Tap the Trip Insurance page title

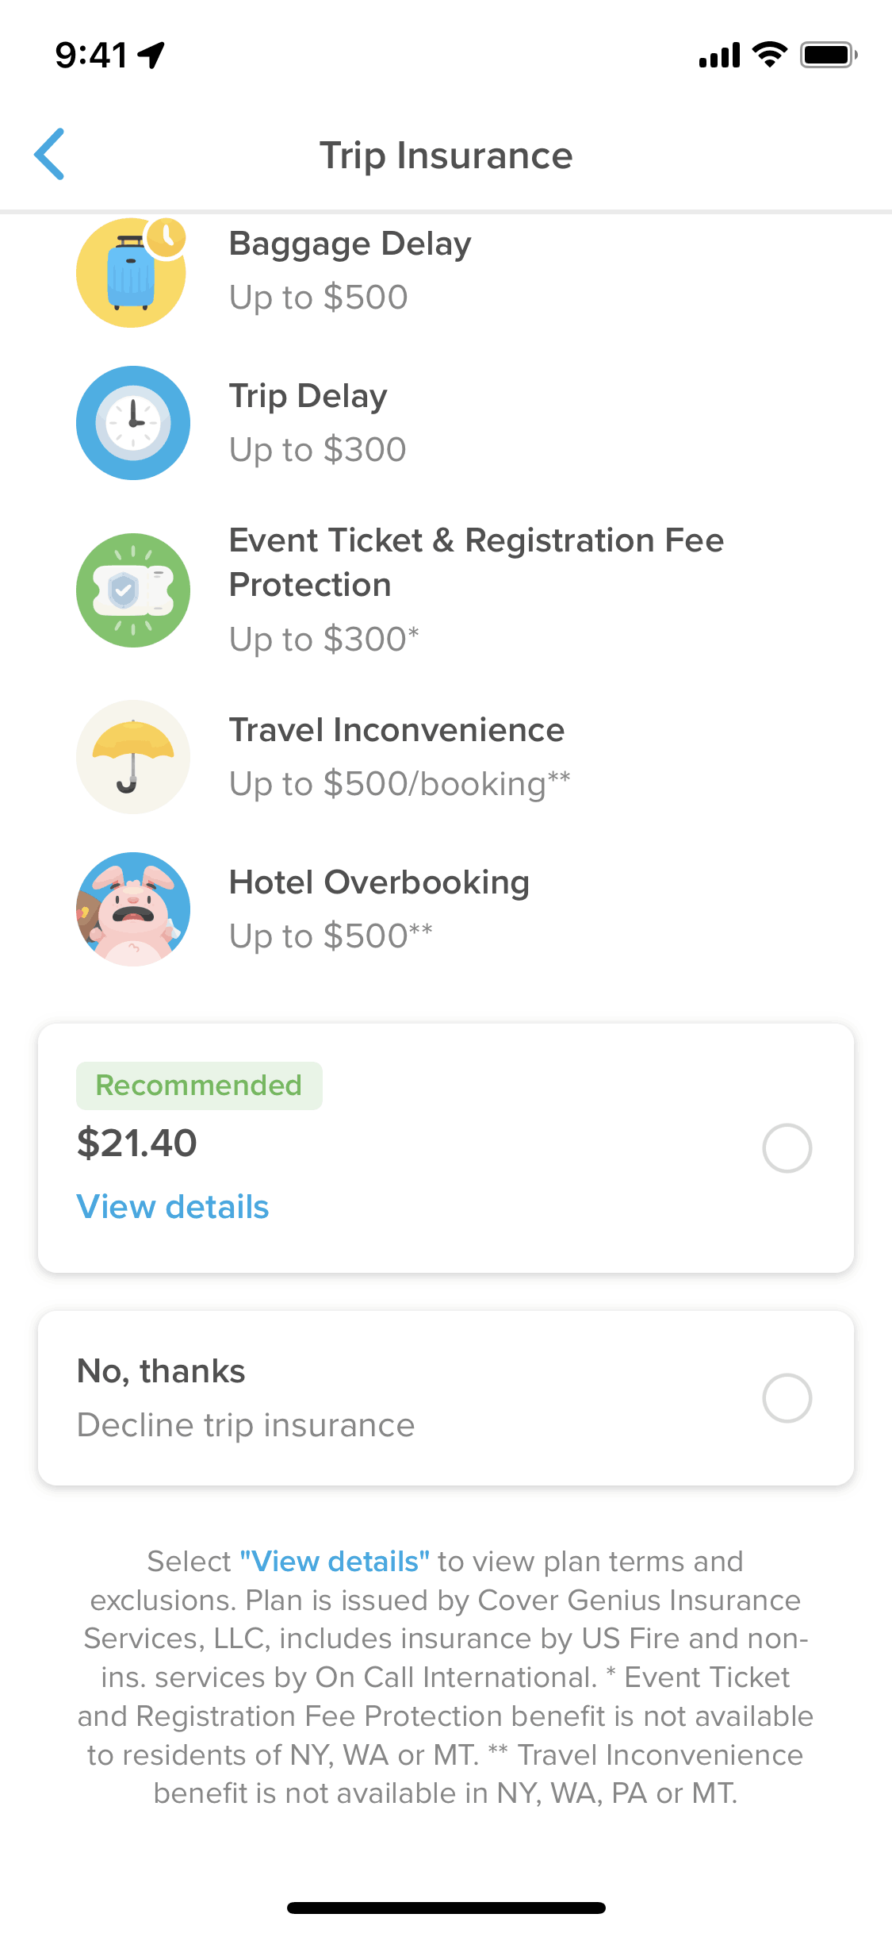tap(446, 156)
